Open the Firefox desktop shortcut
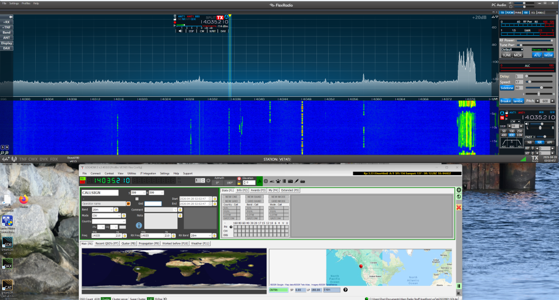This screenshot has height=300, width=559. click(x=23, y=199)
